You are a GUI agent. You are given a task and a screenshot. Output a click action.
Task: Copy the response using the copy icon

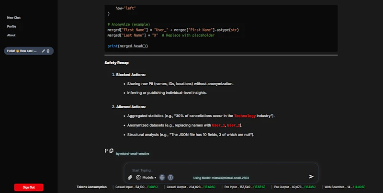coord(112,151)
